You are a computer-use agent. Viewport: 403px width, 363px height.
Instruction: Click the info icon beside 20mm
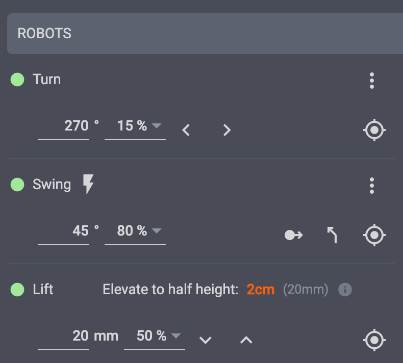[345, 290]
